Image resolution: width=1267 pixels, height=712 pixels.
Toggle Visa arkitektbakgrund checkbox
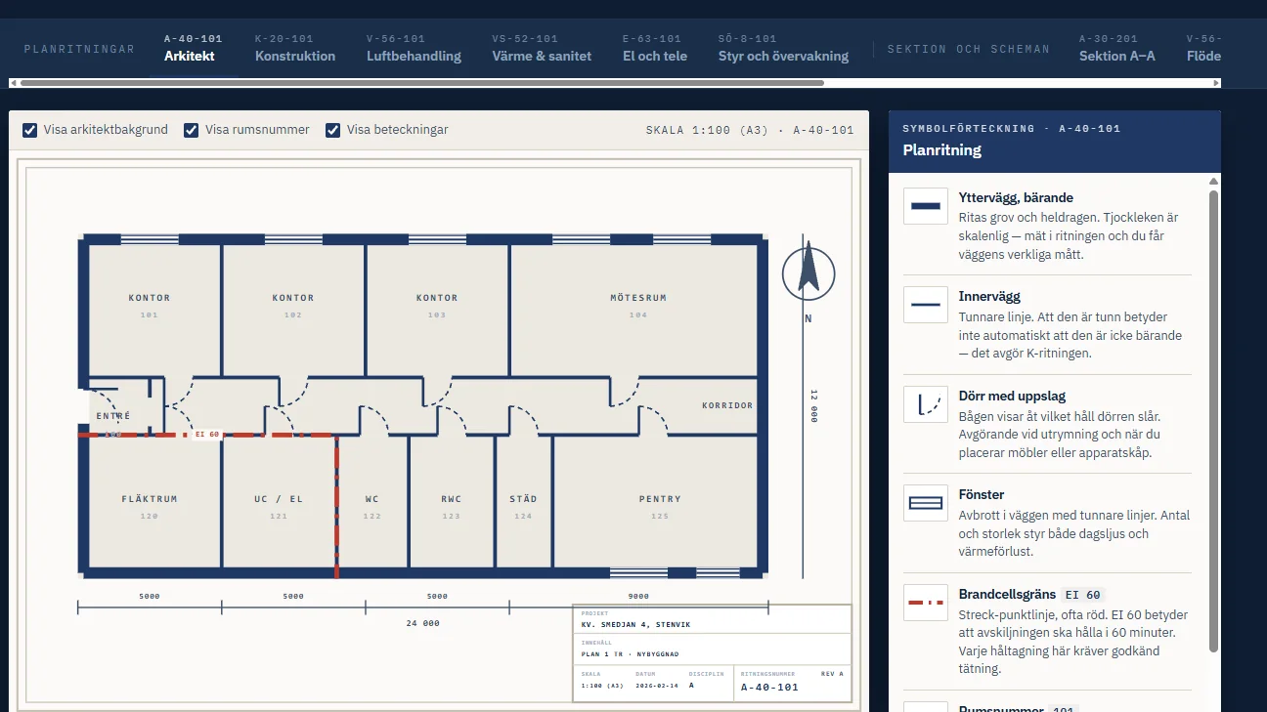30,130
